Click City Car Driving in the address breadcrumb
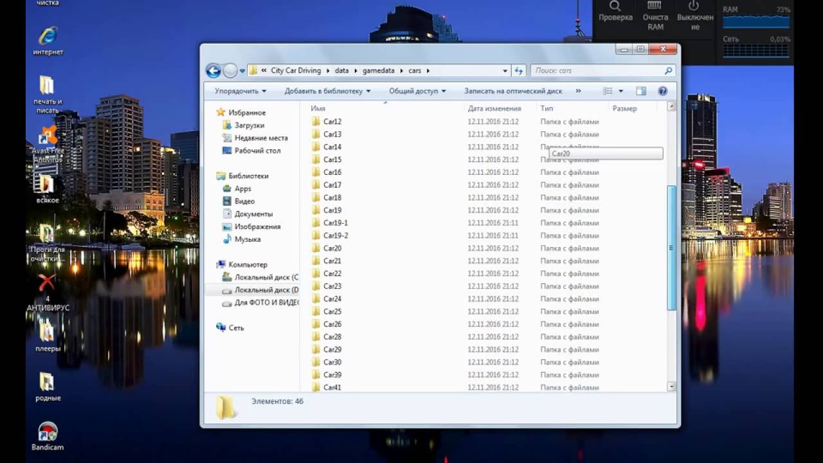 pyautogui.click(x=296, y=71)
